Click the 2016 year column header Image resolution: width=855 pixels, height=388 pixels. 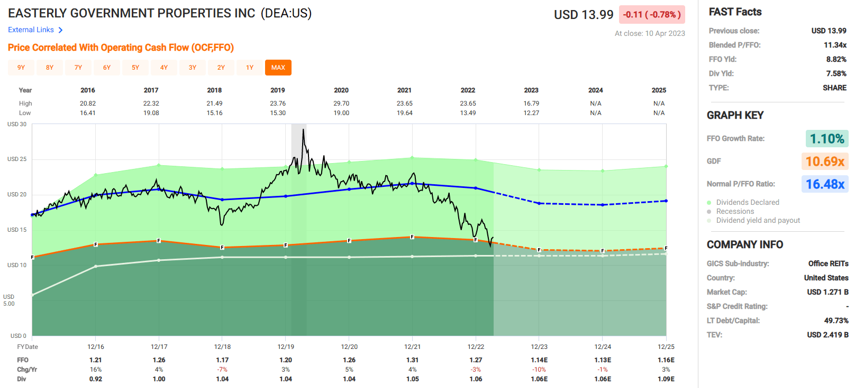point(88,90)
